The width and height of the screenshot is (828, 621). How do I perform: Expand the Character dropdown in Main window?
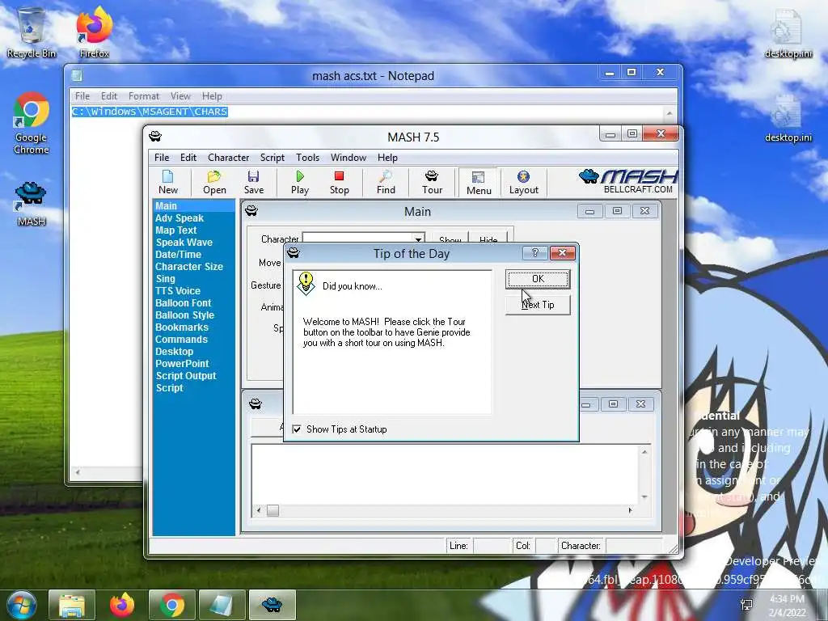pyautogui.click(x=418, y=239)
